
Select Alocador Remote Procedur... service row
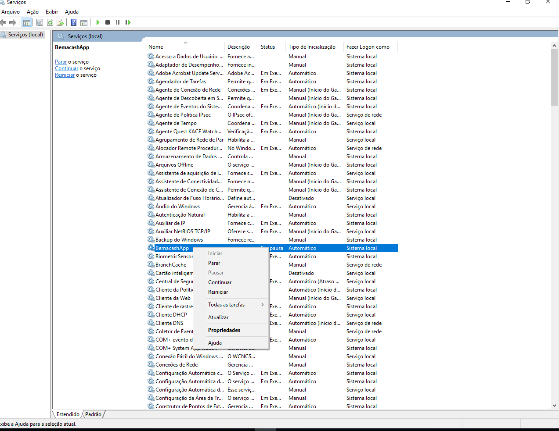pos(272,148)
